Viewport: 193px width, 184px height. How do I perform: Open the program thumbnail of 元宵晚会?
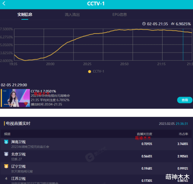[15, 98]
